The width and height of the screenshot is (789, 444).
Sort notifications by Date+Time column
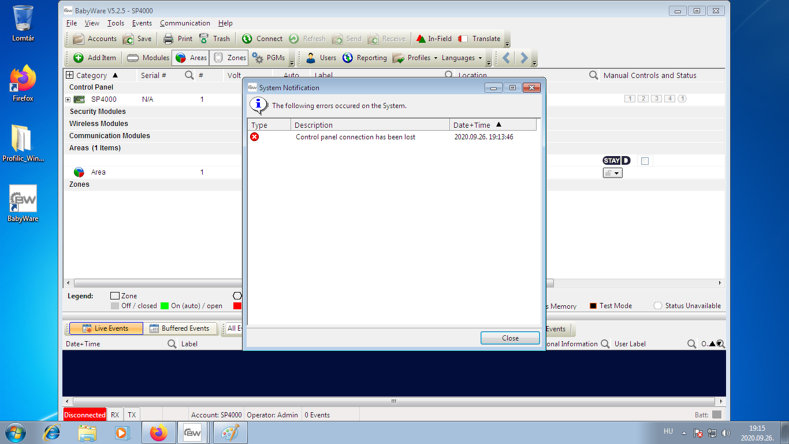[x=493, y=125]
